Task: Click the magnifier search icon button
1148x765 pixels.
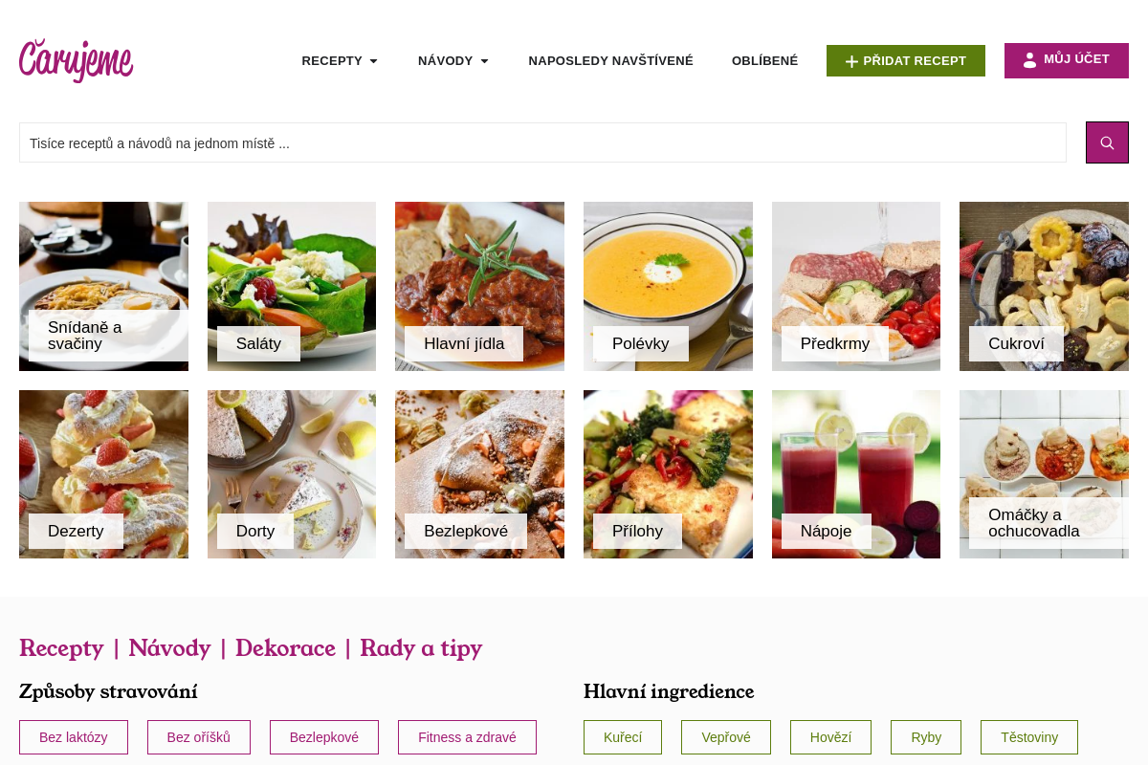Action: (1107, 142)
